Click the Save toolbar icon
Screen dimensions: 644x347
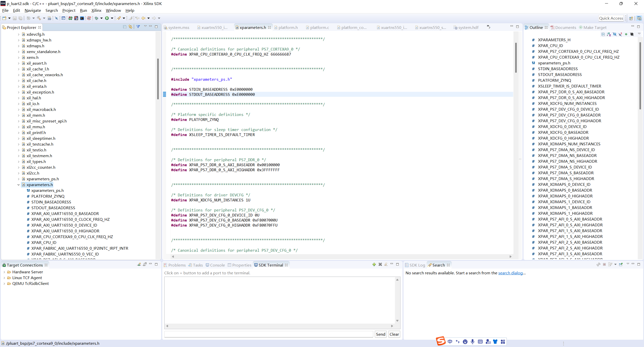pyautogui.click(x=15, y=18)
